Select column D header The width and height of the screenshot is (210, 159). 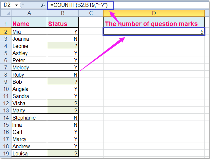[154, 13]
